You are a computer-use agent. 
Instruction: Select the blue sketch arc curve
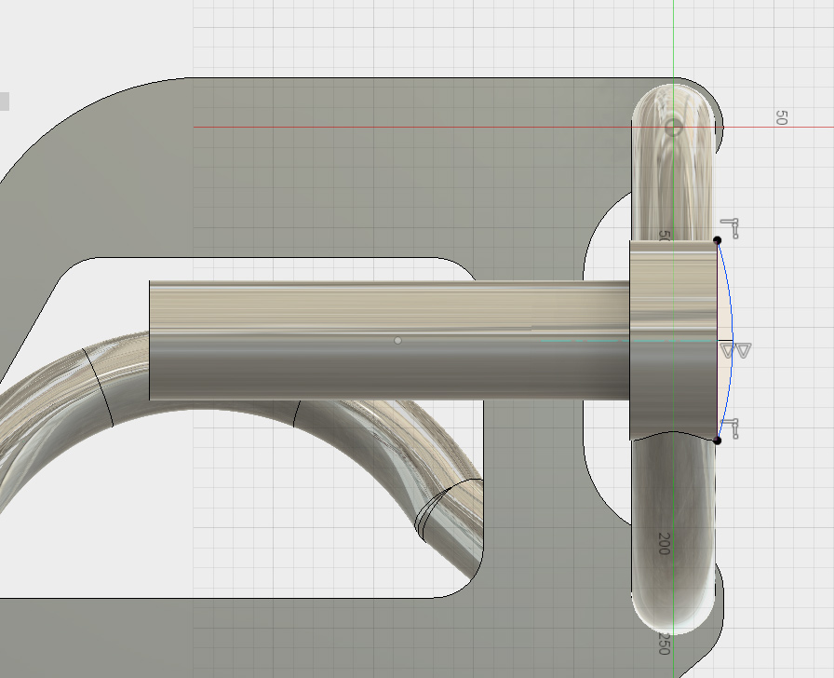click(732, 307)
